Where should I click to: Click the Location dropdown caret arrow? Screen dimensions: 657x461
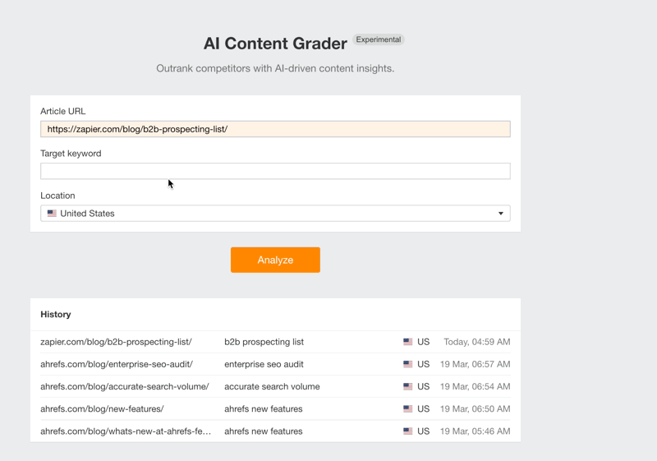pyautogui.click(x=501, y=214)
